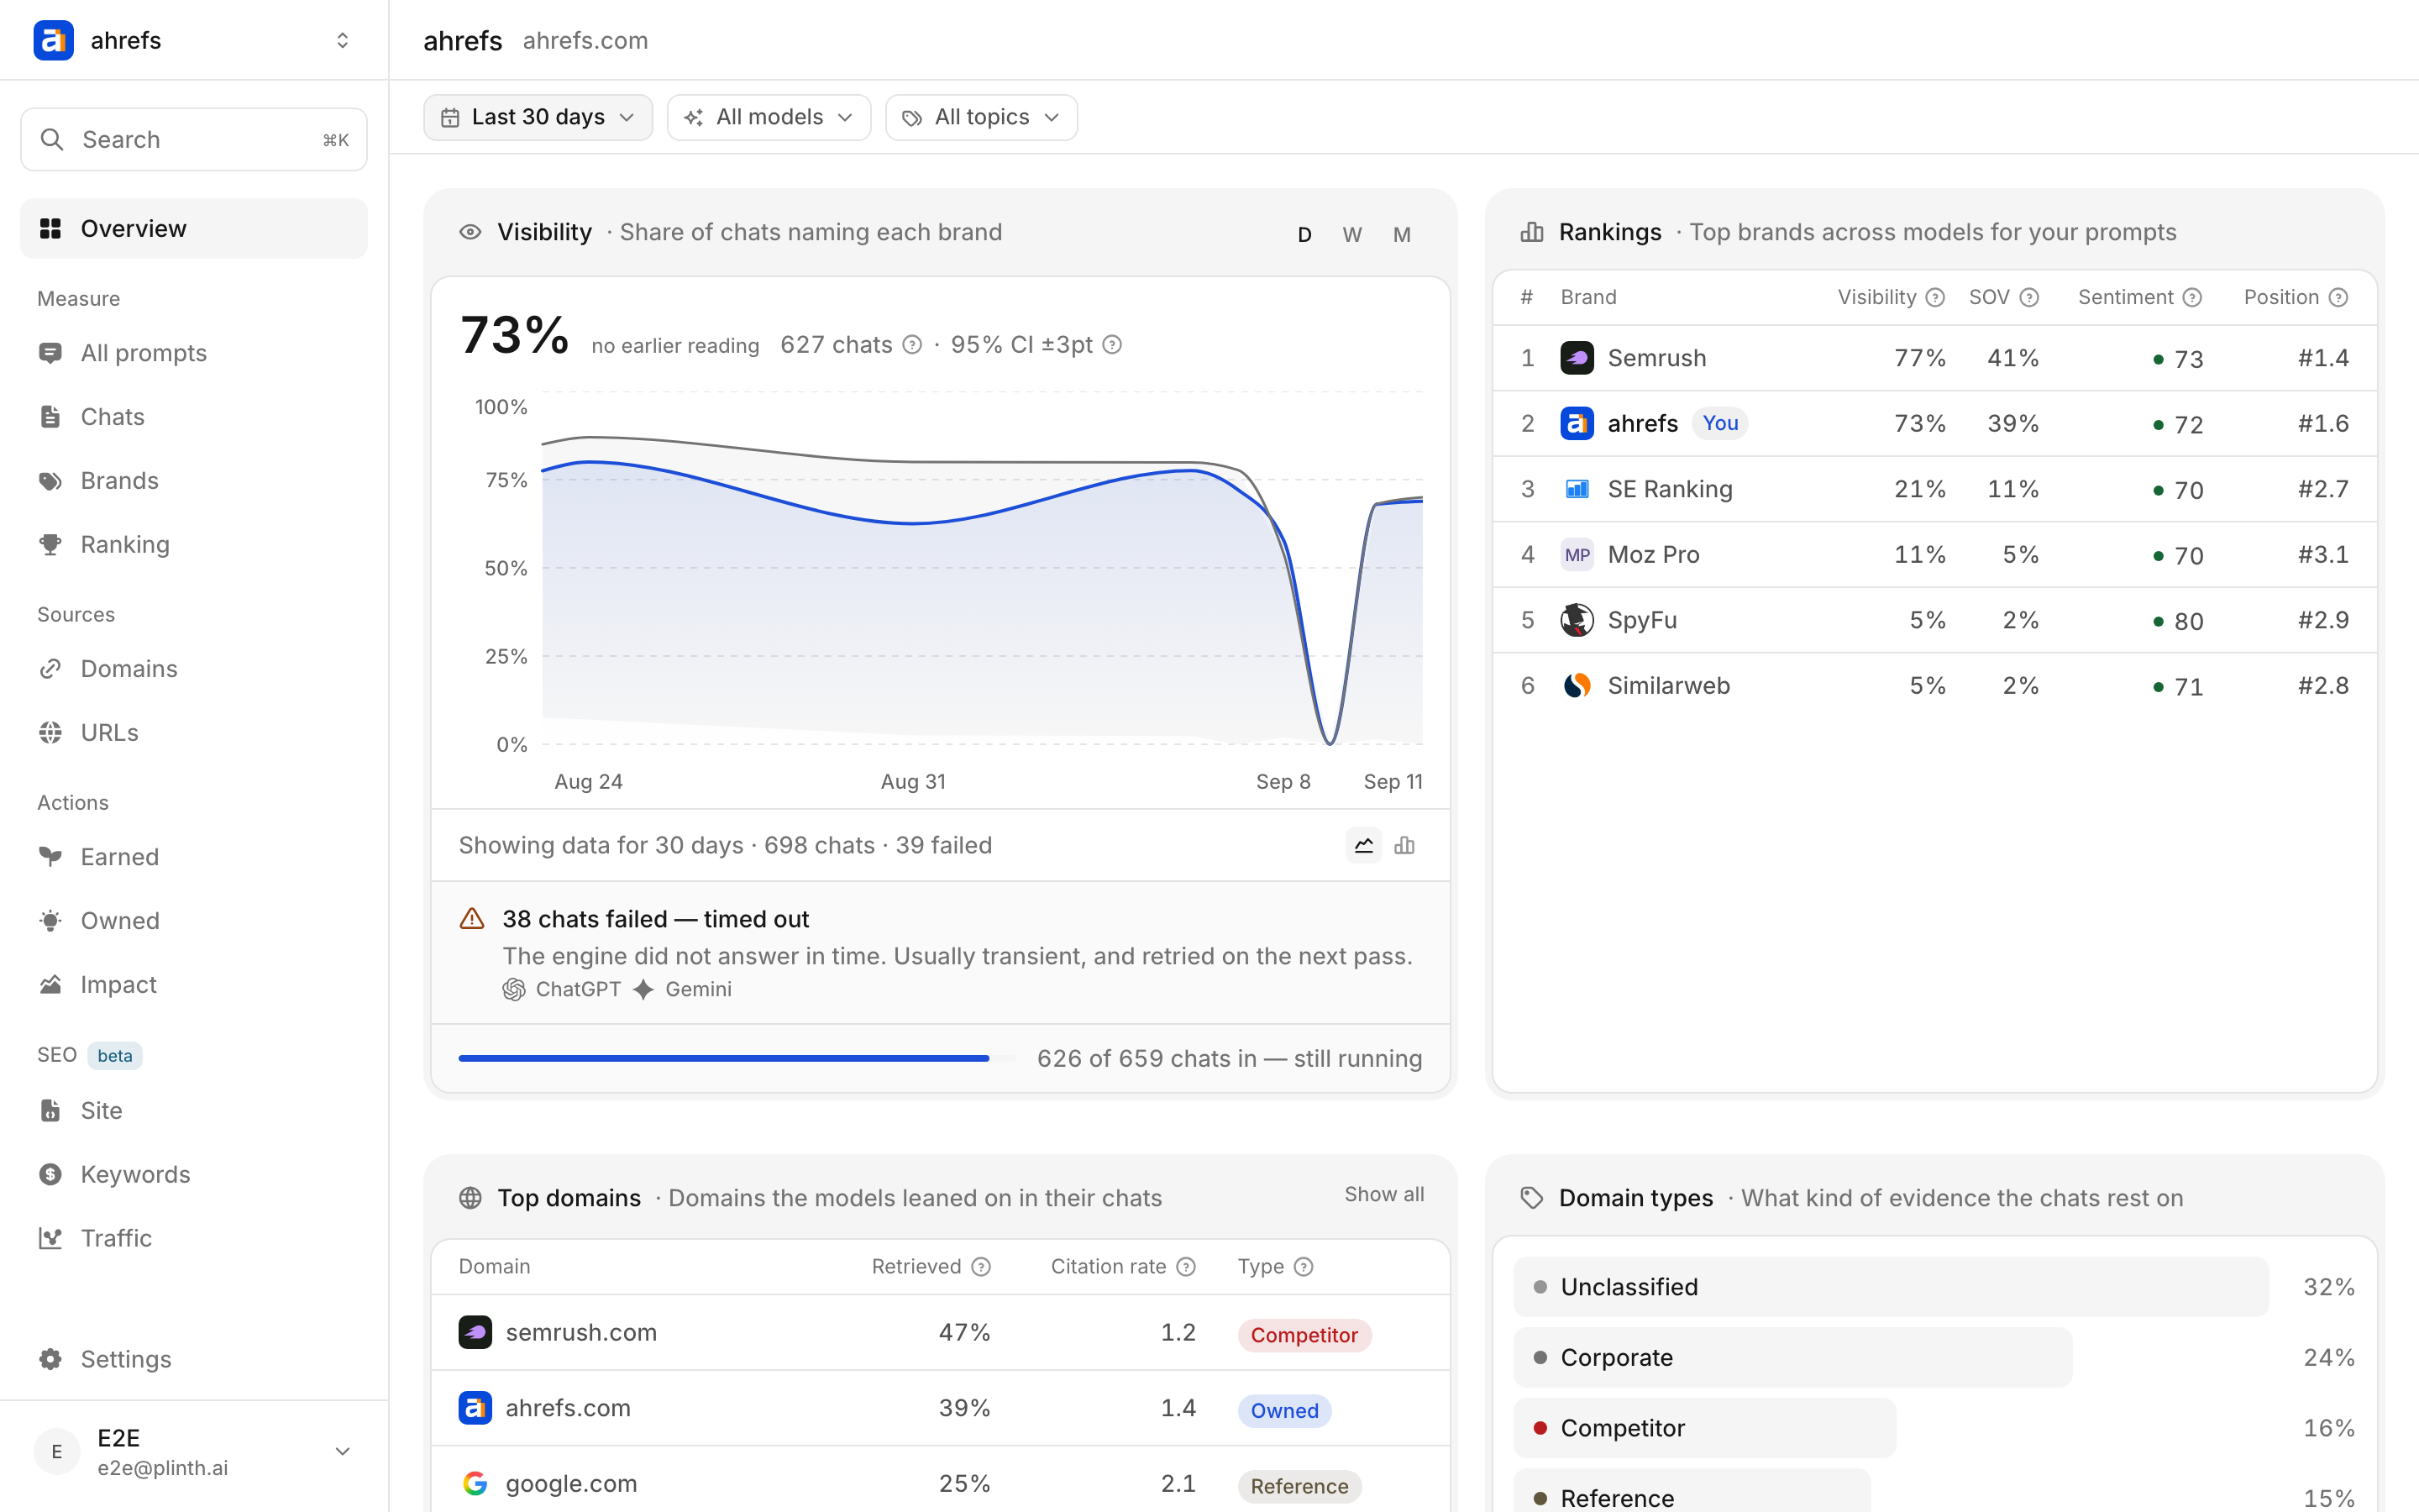Open the Brands section
This screenshot has width=2419, height=1512.
coord(194,481)
